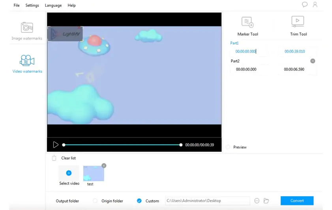Choose the Custom output folder option

(x=139, y=201)
